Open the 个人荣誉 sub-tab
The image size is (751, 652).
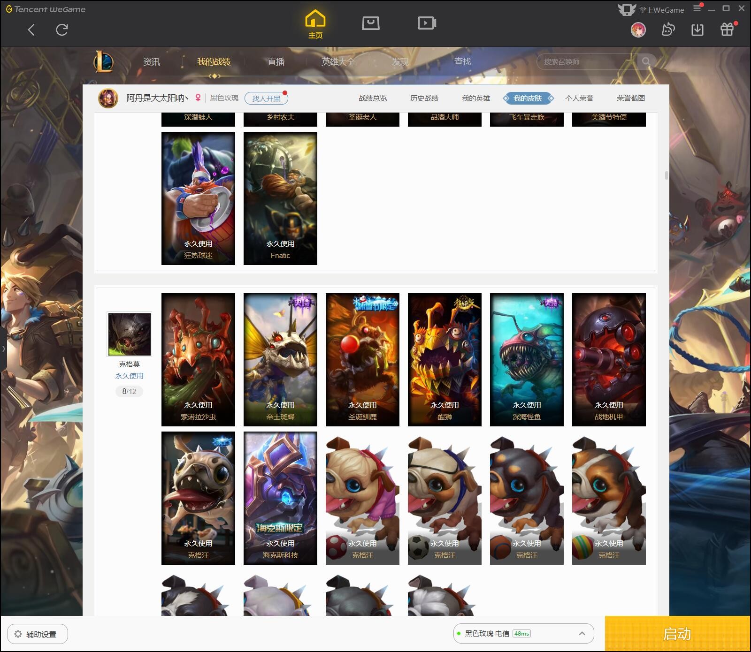[x=579, y=98]
